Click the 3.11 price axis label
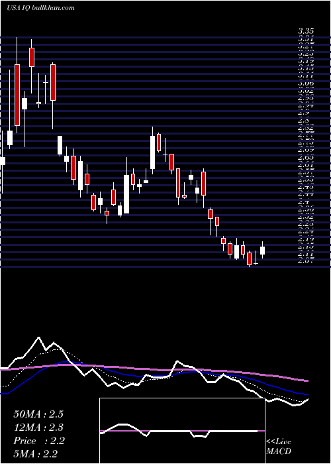 [x=306, y=76]
